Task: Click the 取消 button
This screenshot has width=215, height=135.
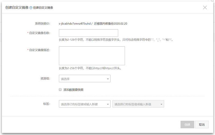Action: (x=202, y=125)
